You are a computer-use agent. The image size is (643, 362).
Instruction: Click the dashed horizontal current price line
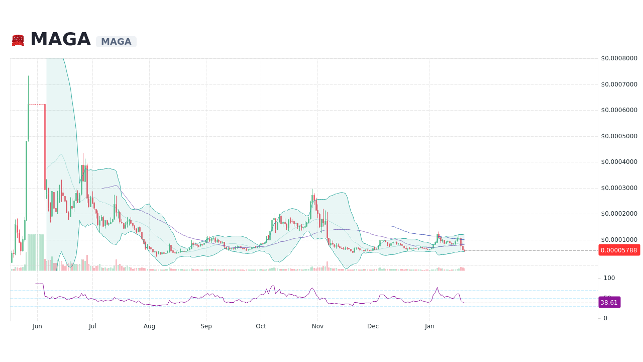click(x=527, y=250)
